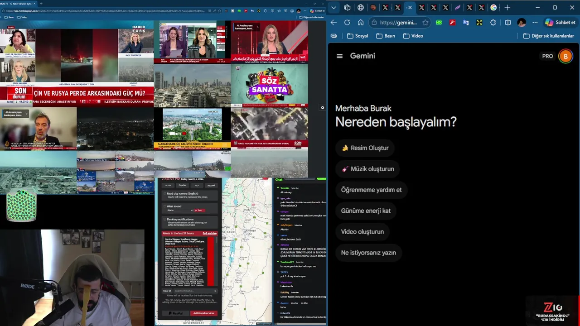Open the view site information lock icon
The height and width of the screenshot is (326, 580).
click(x=374, y=22)
